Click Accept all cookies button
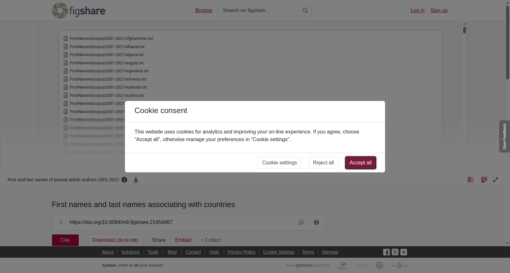Image resolution: width=510 pixels, height=273 pixels. (361, 163)
